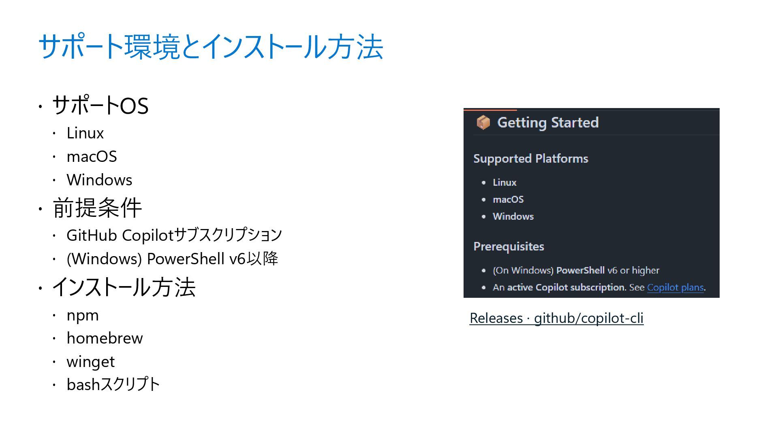Click the (Windows) PowerShell v6以降 bullet
The height and width of the screenshot is (437, 778).
172,259
